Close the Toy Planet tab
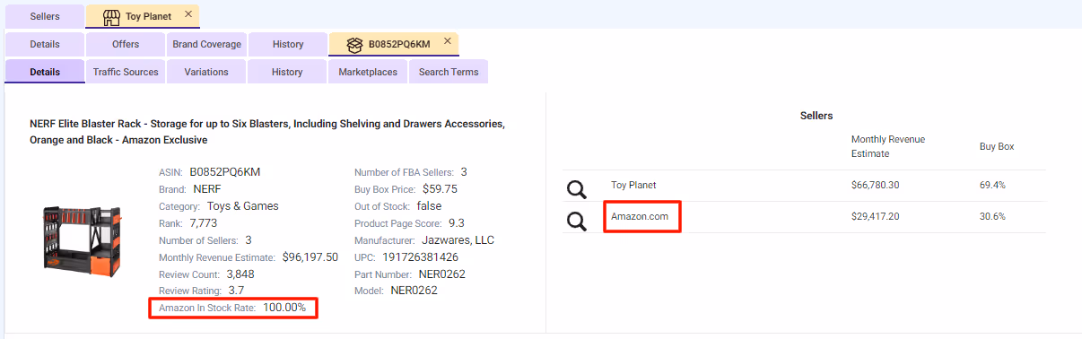Image resolution: width=1082 pixels, height=339 pixels. click(x=188, y=14)
